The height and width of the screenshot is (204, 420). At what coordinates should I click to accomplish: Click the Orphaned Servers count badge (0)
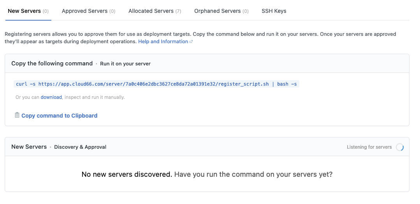click(x=245, y=11)
